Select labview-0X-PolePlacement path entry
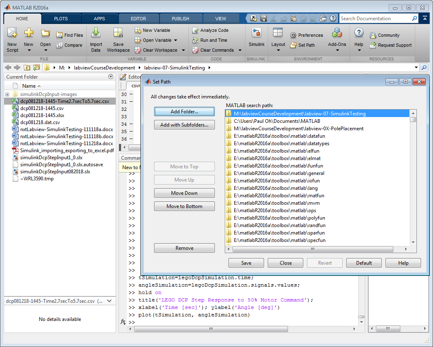 point(299,129)
